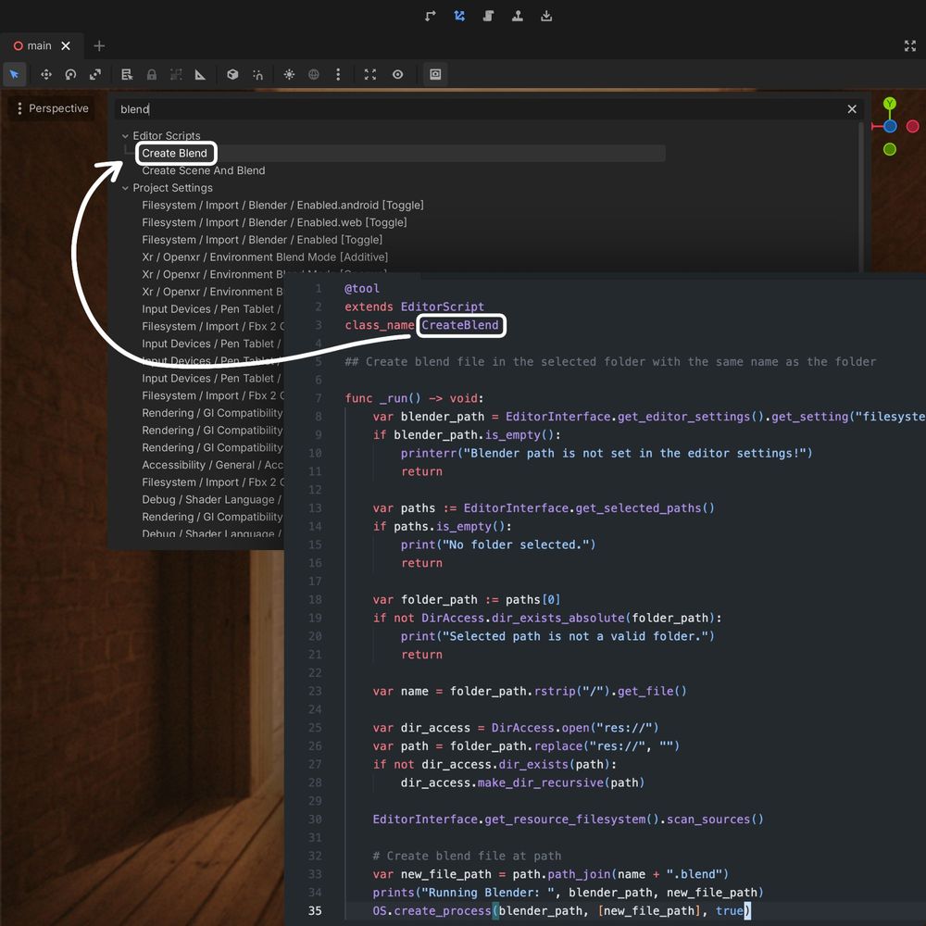Select Filesystem Import Blender Enabled [Toggle] row
The height and width of the screenshot is (926, 926).
(262, 240)
